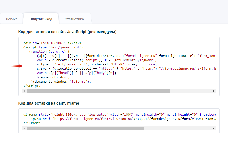Click the closing </iframe> tag line
The height and width of the screenshot is (149, 228).
[x=32, y=123]
